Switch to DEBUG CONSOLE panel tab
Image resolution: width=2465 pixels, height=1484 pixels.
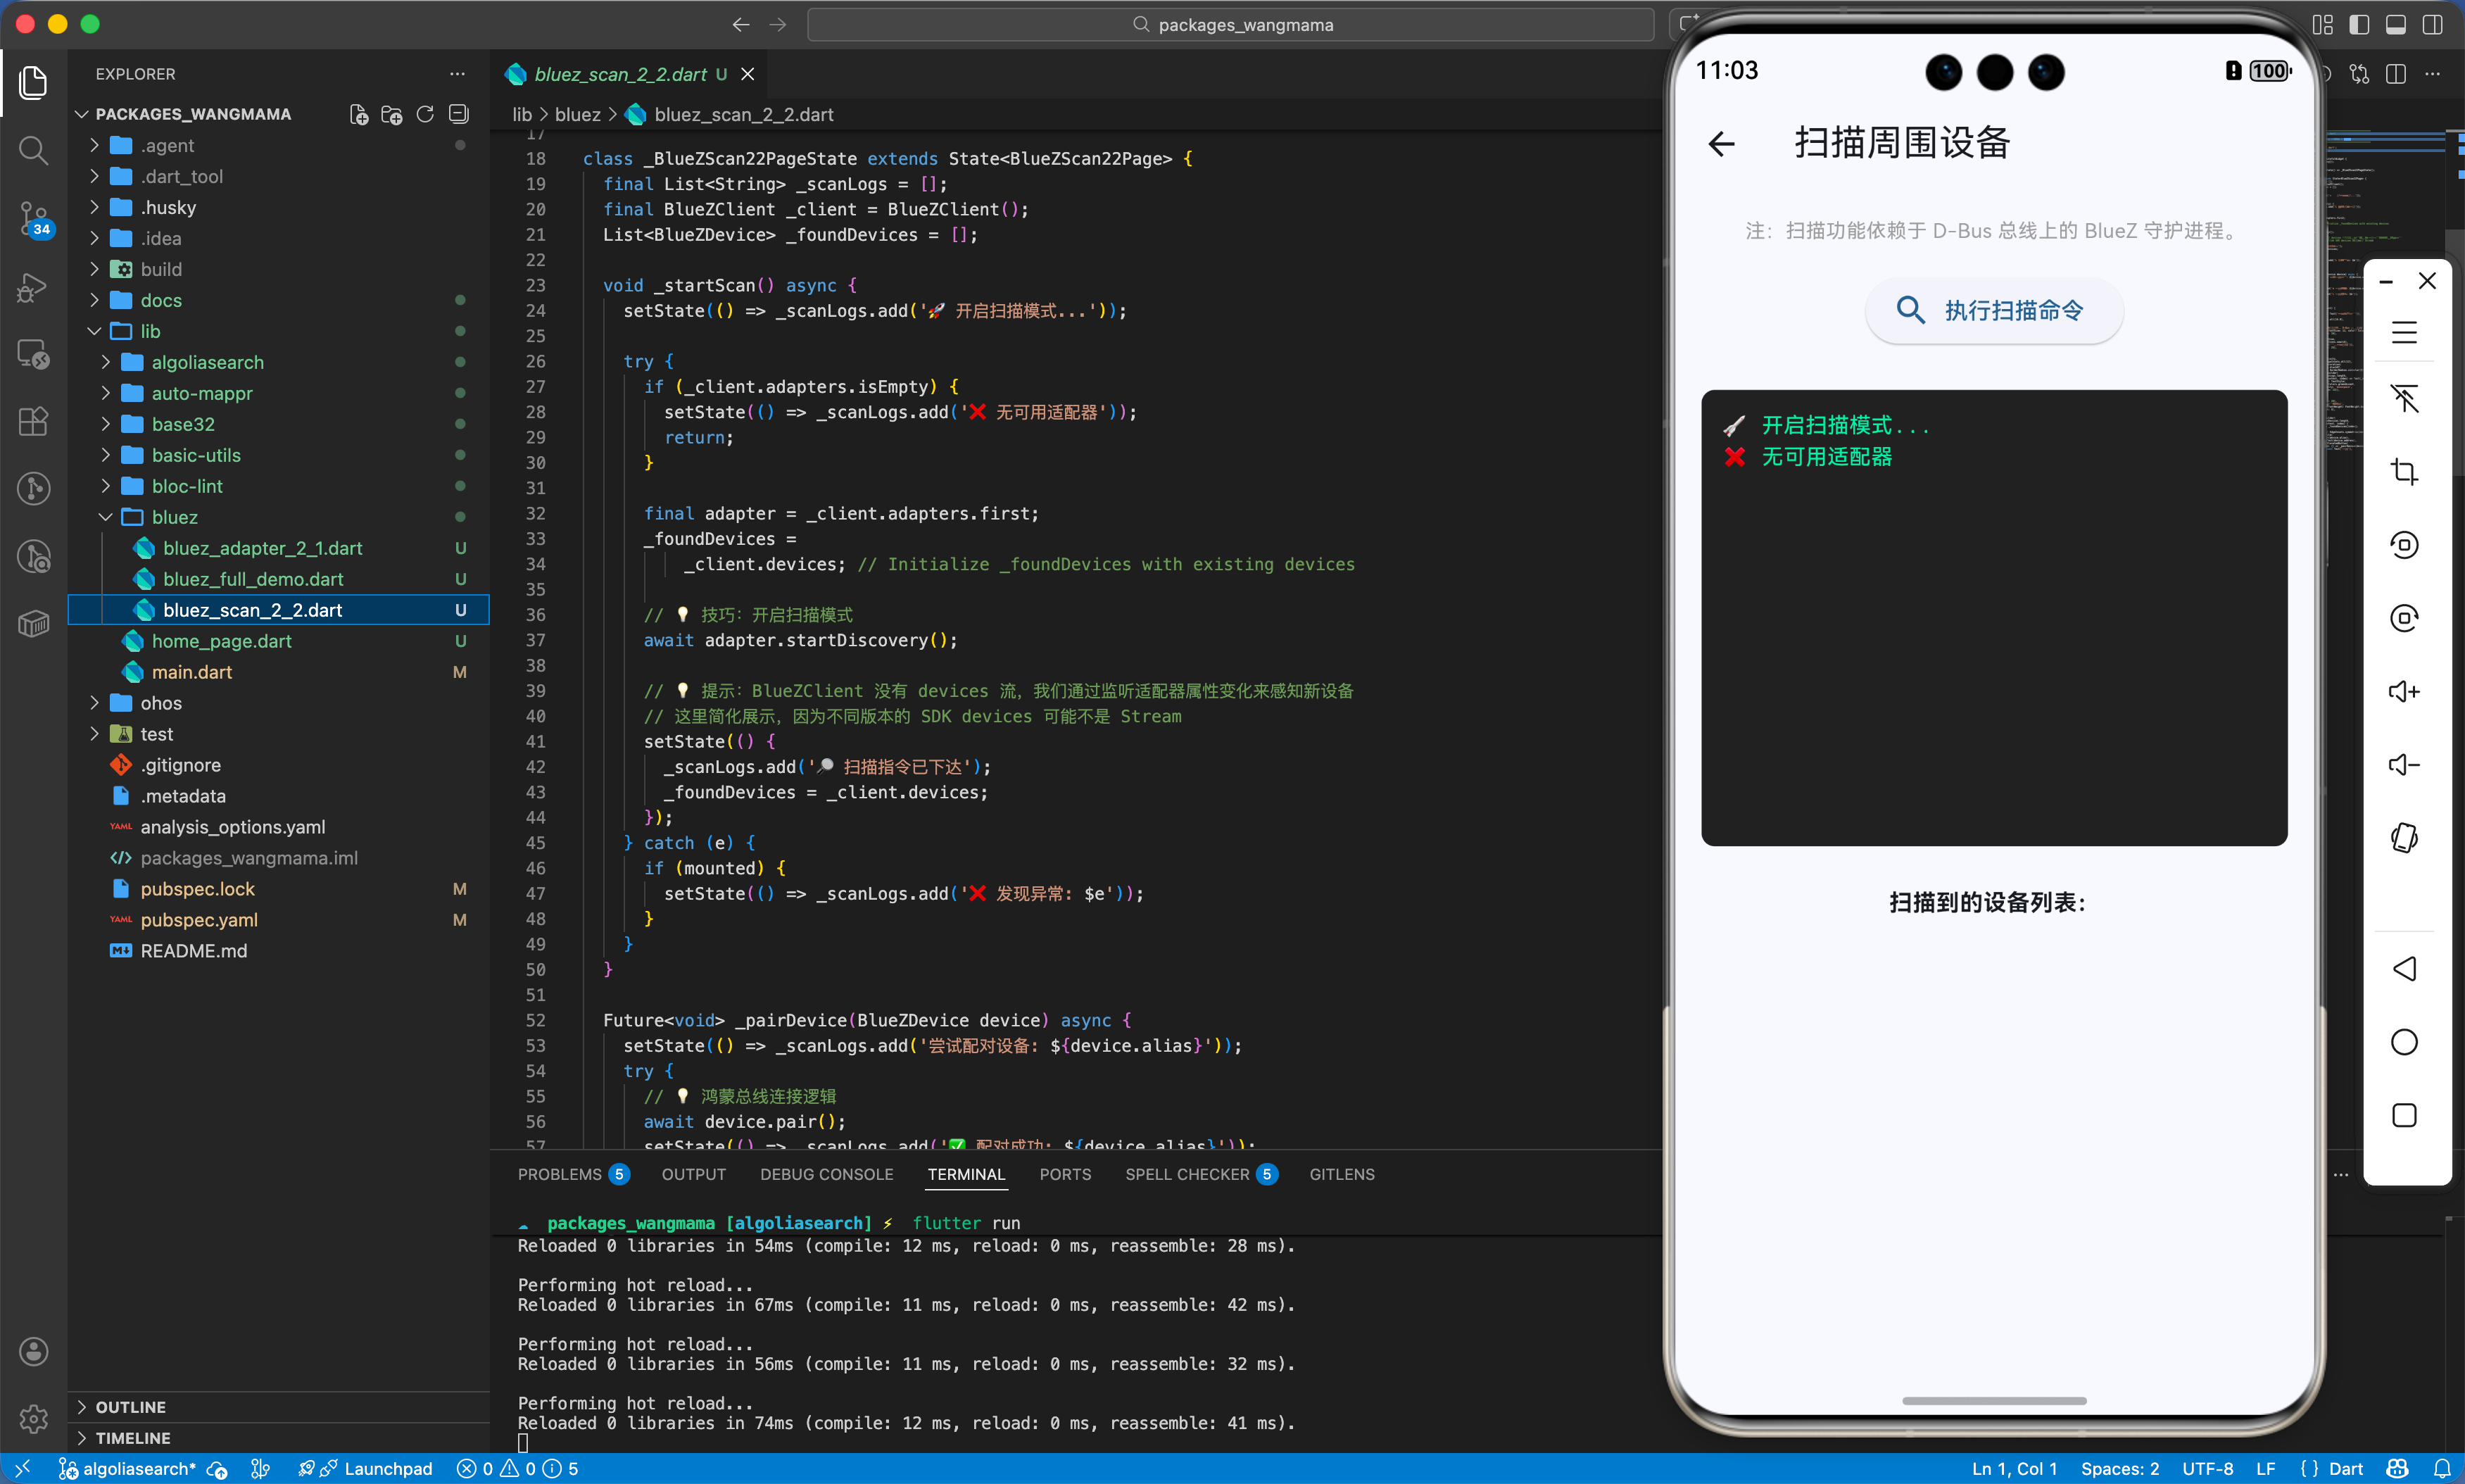tap(826, 1174)
